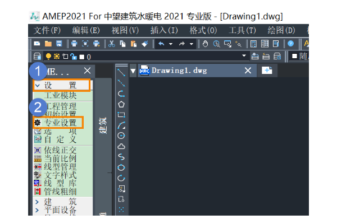
Task: Open the Layer States Manager icon
Action: pyautogui.click(x=277, y=57)
